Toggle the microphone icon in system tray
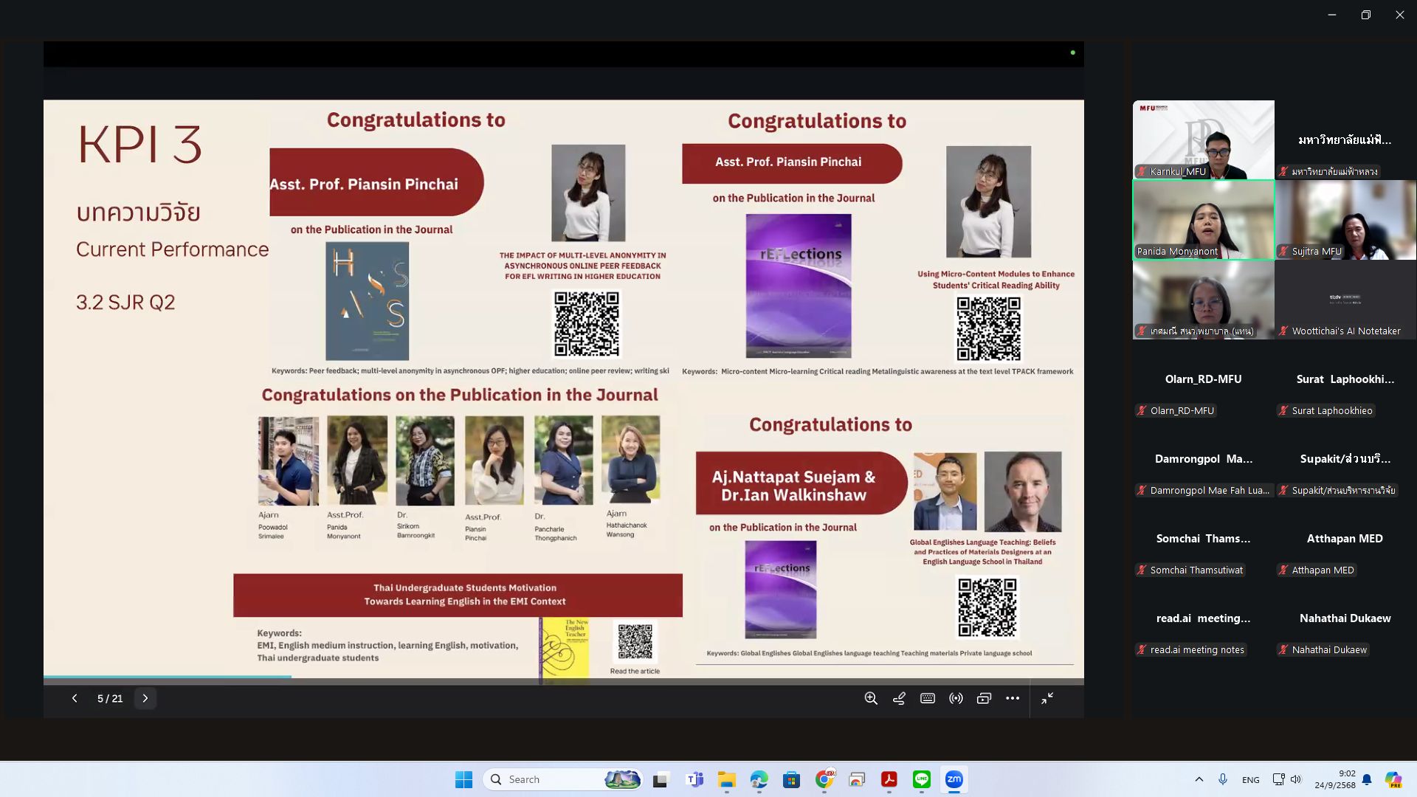 point(1223,779)
